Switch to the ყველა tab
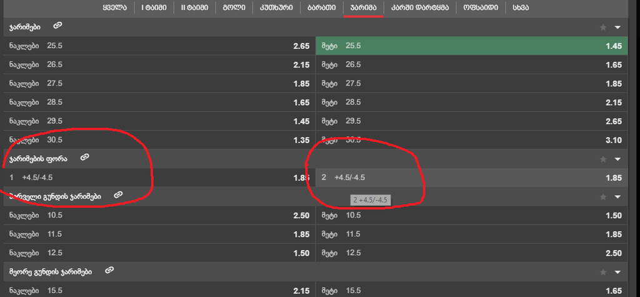The height and width of the screenshot is (297, 640). coord(115,8)
